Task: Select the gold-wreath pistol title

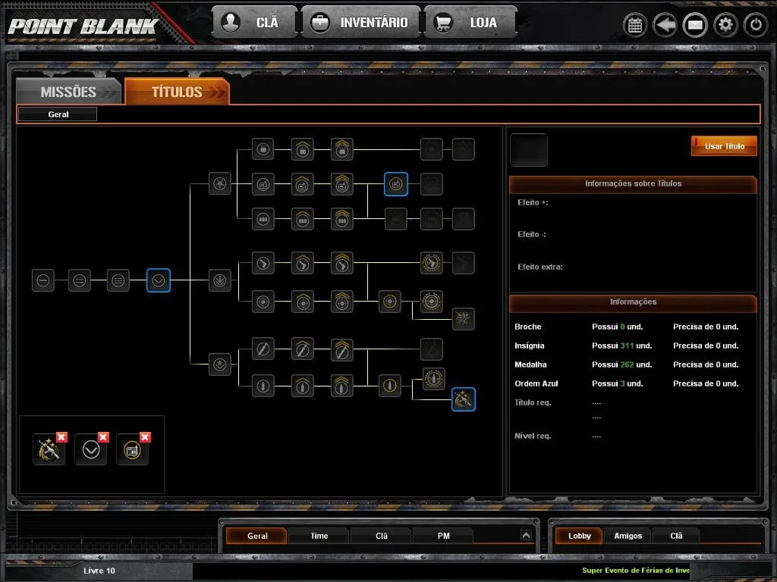Action: click(432, 263)
